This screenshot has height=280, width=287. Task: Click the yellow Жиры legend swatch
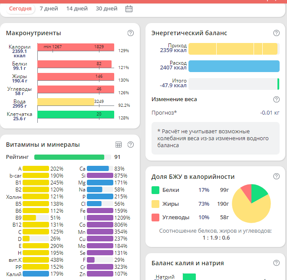155,204
